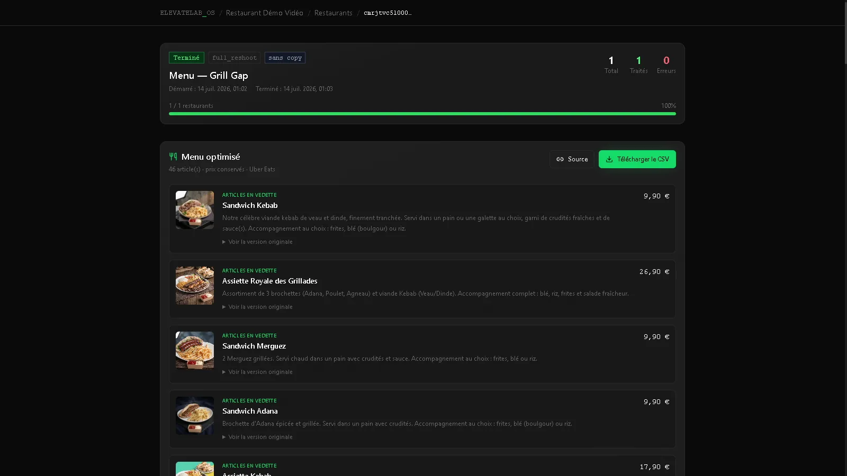Image resolution: width=847 pixels, height=476 pixels.
Task: Click the 100% progress label
Action: click(668, 106)
